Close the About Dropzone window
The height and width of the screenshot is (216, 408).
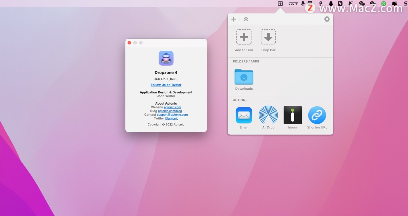[x=129, y=43]
